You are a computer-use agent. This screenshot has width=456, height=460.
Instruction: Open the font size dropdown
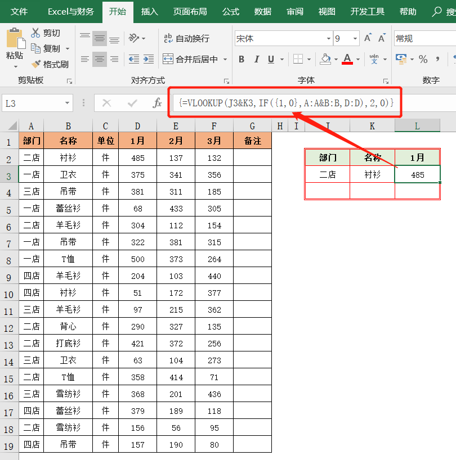tap(355, 38)
